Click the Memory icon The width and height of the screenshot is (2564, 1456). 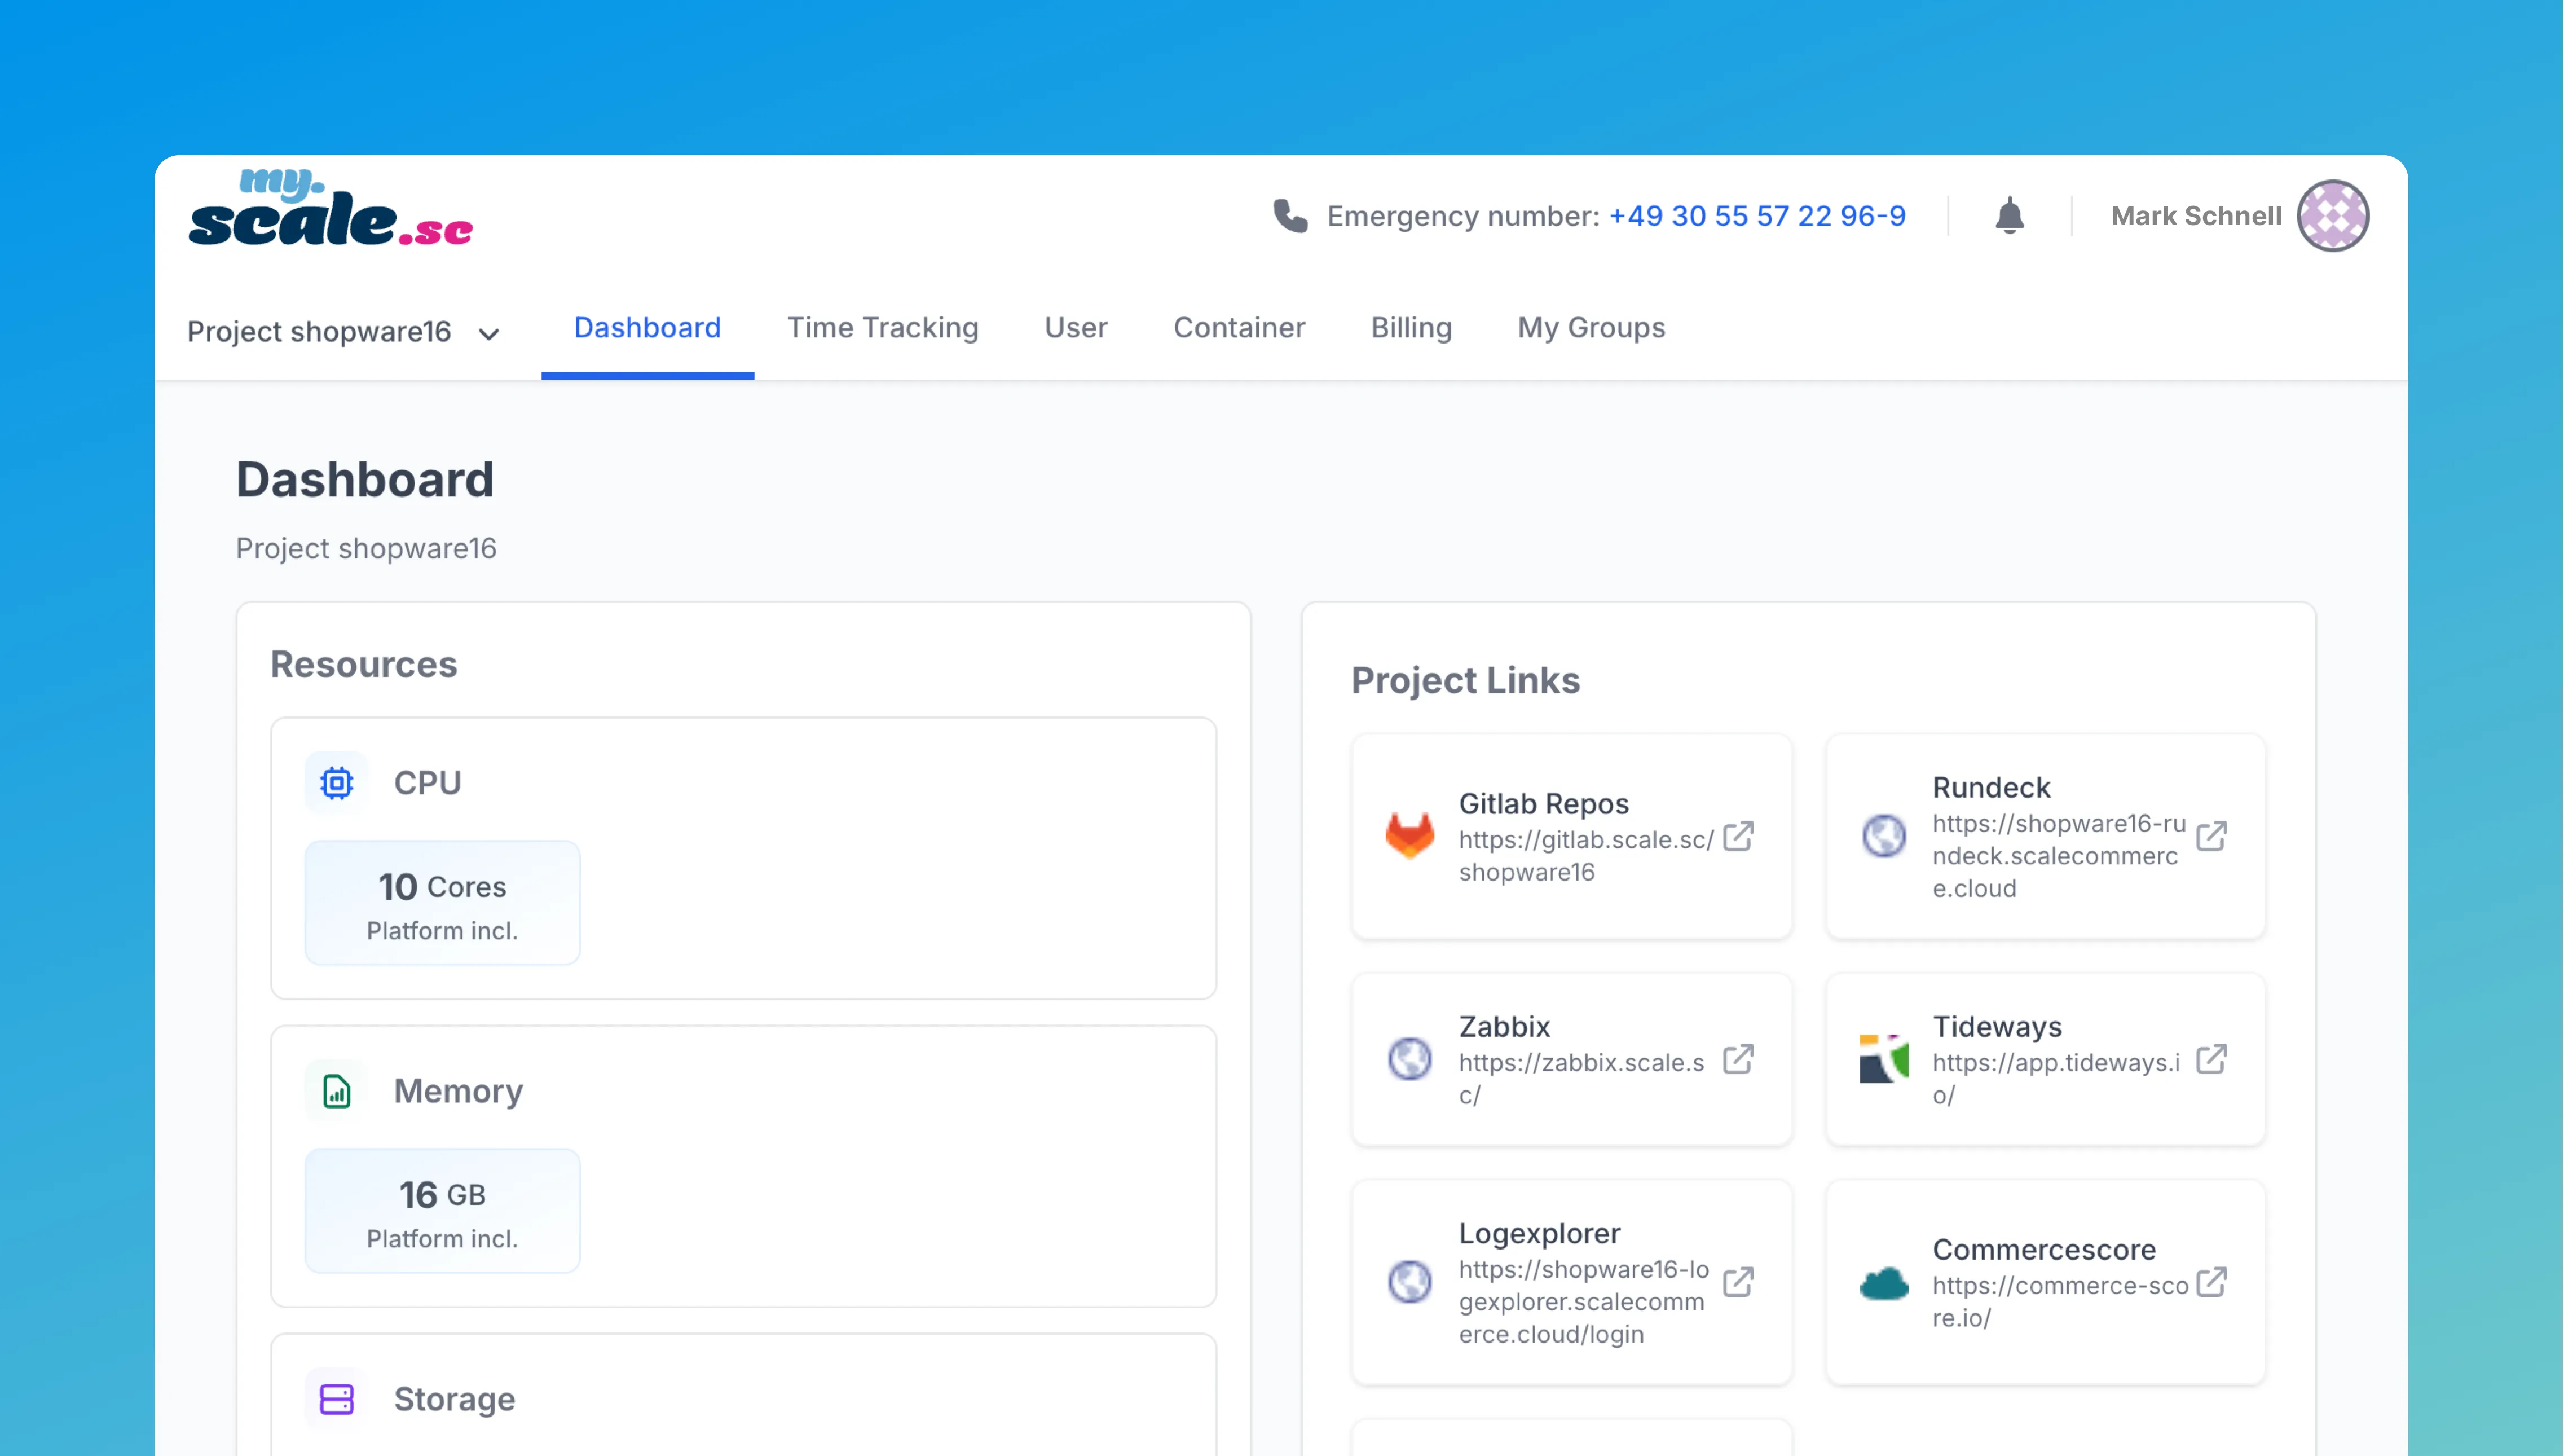click(337, 1091)
